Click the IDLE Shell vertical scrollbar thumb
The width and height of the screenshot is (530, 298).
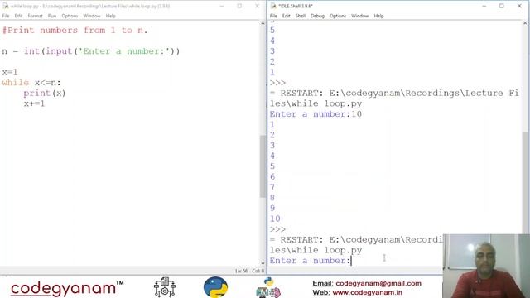click(x=525, y=182)
